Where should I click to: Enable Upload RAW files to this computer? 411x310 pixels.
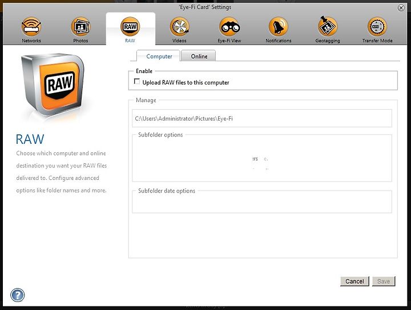pyautogui.click(x=137, y=82)
